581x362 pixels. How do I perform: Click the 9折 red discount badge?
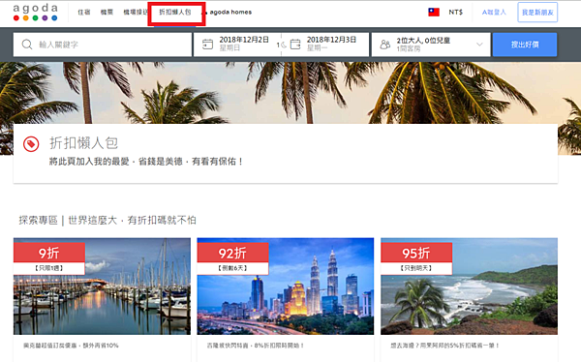[49, 253]
